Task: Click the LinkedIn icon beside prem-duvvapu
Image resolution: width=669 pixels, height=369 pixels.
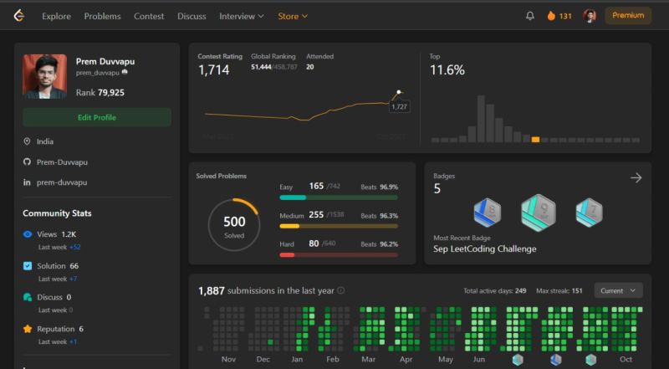Action: pos(27,182)
